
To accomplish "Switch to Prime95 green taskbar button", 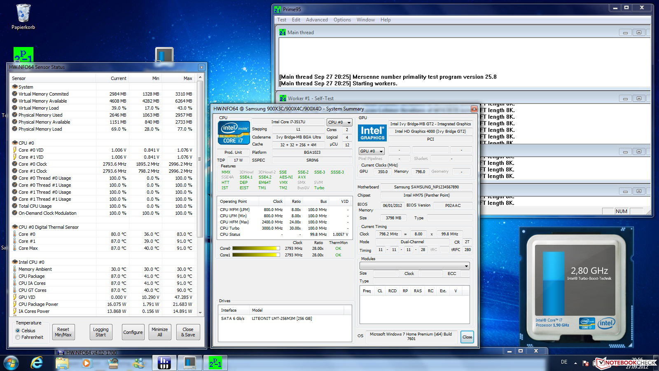I will 215,363.
